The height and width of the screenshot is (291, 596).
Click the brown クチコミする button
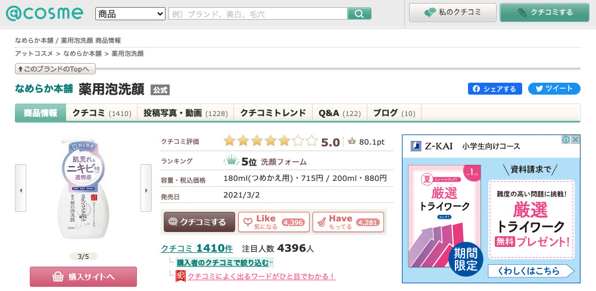[x=199, y=222]
